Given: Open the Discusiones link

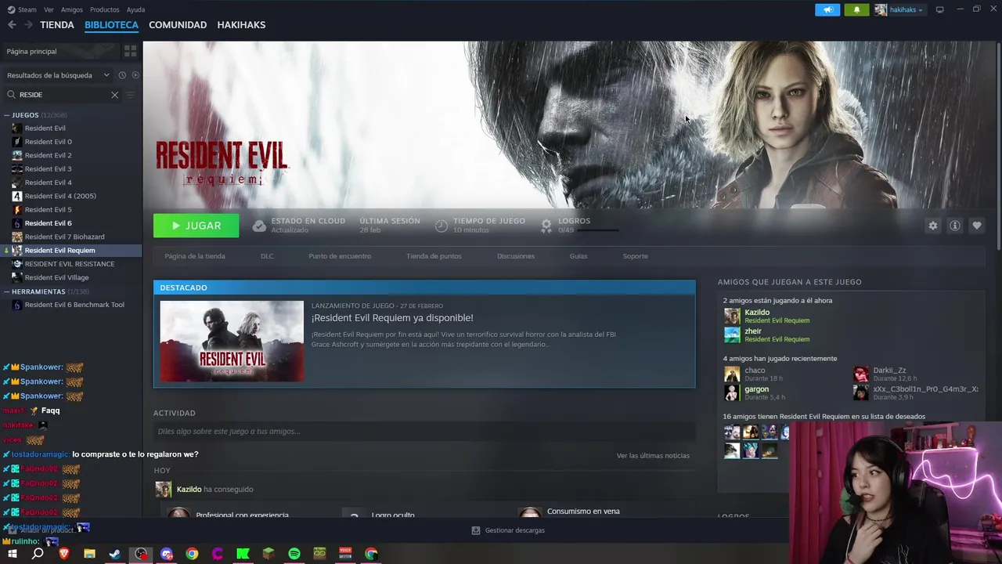Looking at the screenshot, I should click(516, 256).
